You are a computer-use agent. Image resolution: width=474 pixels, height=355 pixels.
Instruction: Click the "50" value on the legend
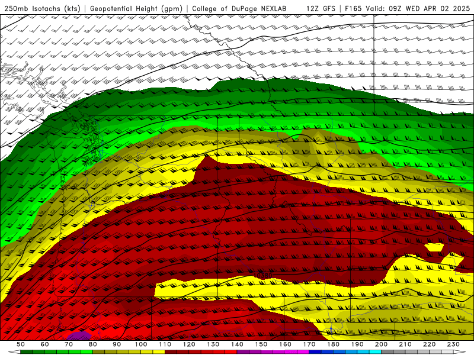[x=21, y=344]
